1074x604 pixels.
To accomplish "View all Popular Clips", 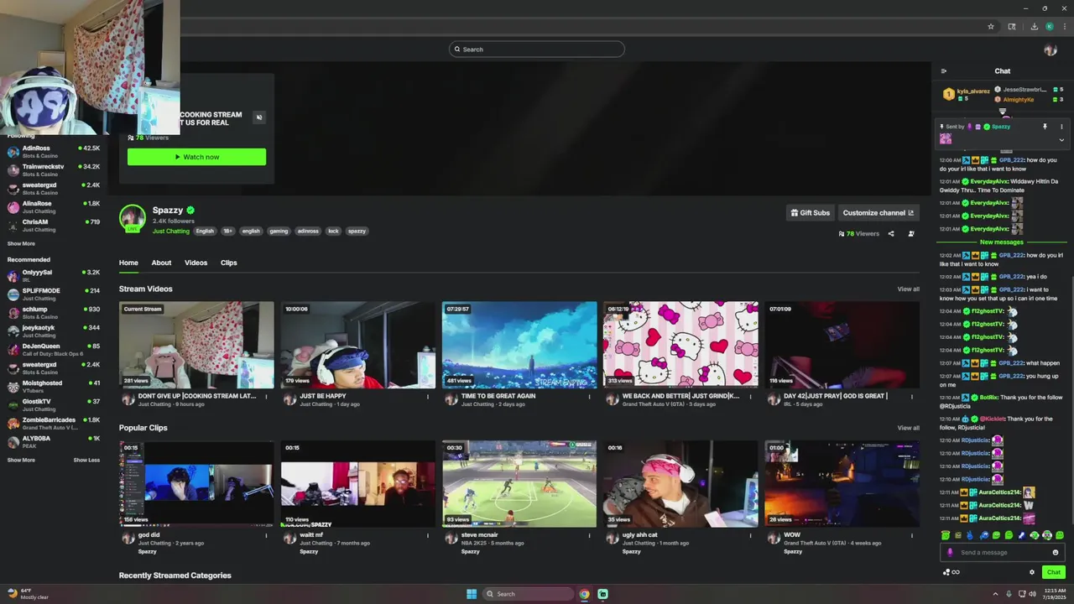I will point(908,428).
